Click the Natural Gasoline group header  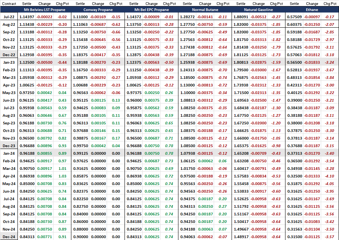click(x=259, y=10)
